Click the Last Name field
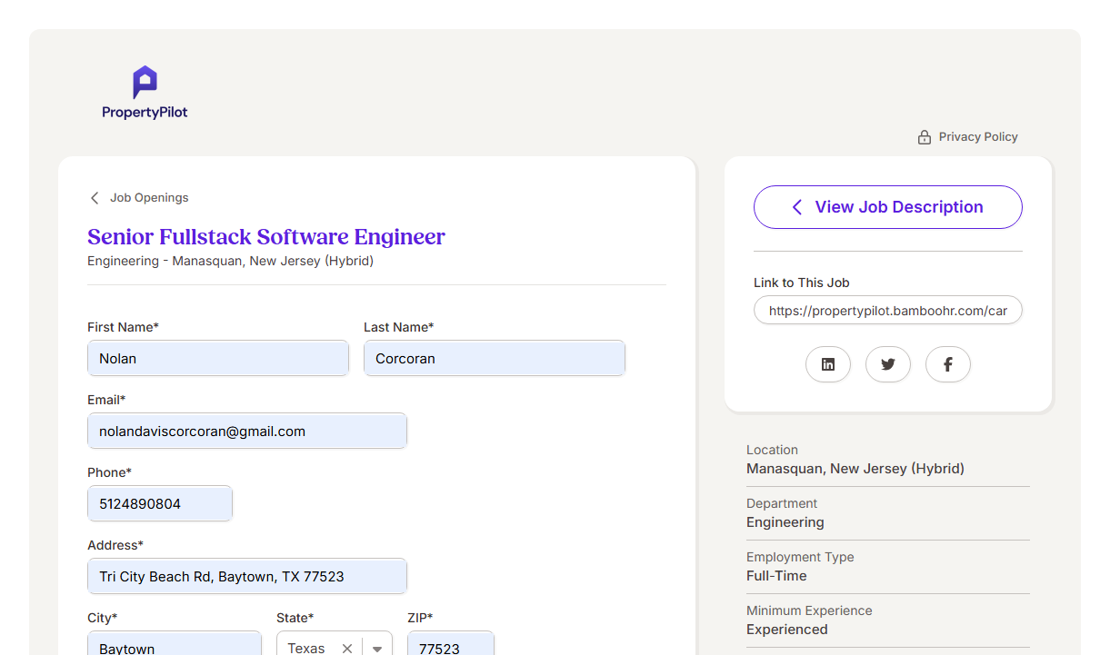The image size is (1110, 655). click(494, 359)
